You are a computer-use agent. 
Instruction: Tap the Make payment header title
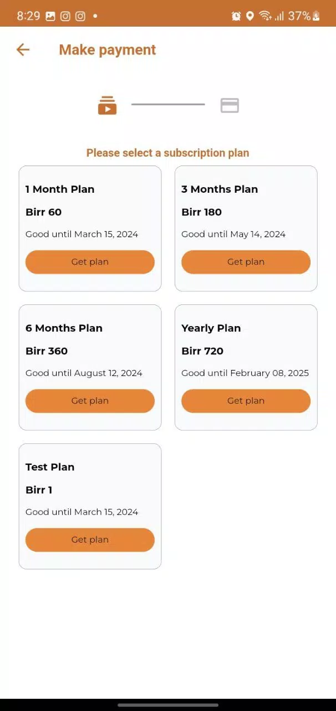(107, 49)
